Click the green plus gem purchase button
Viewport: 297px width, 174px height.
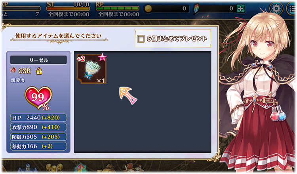click(x=240, y=8)
